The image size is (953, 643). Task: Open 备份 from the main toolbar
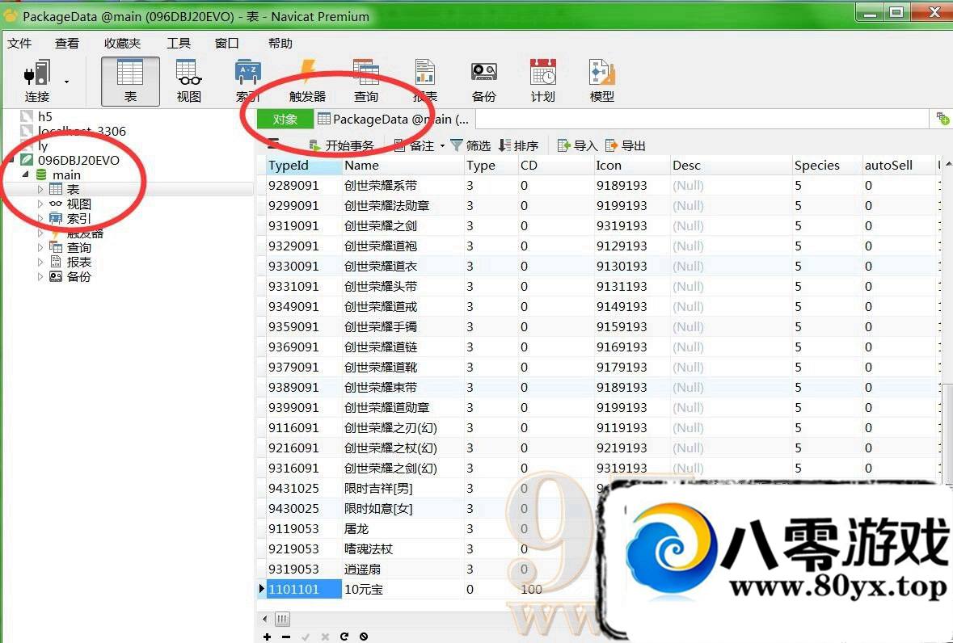pyautogui.click(x=484, y=82)
